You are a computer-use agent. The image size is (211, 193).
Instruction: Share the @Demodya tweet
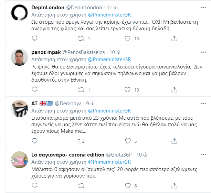coord(173,141)
